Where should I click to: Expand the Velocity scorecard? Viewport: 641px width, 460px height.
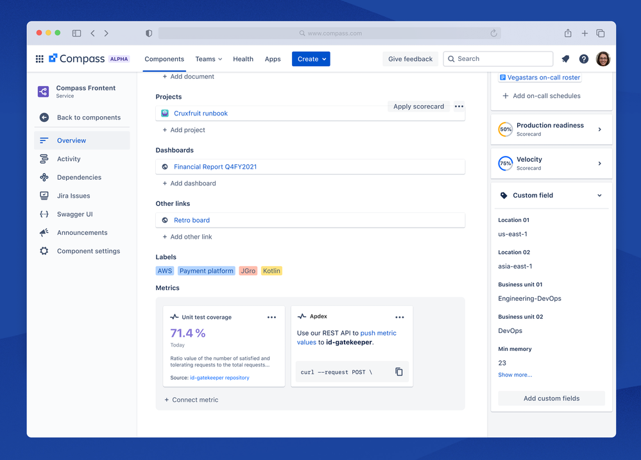(x=600, y=163)
